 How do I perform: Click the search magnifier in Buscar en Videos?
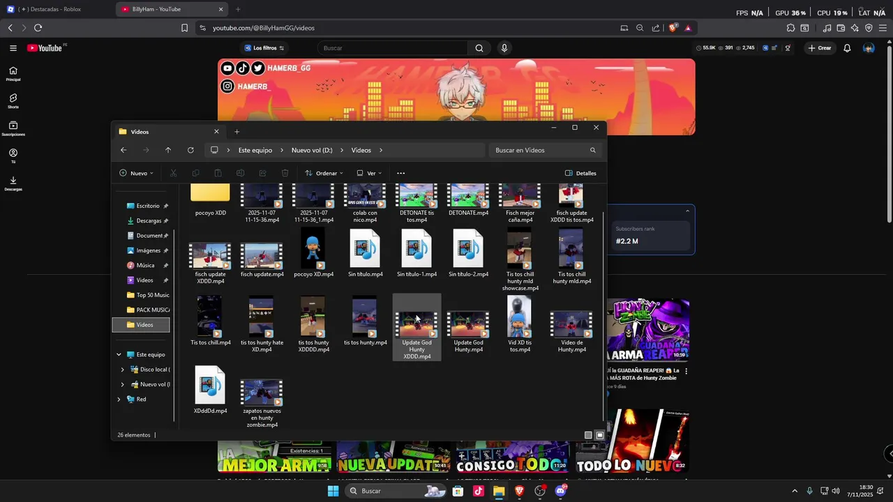pyautogui.click(x=593, y=150)
